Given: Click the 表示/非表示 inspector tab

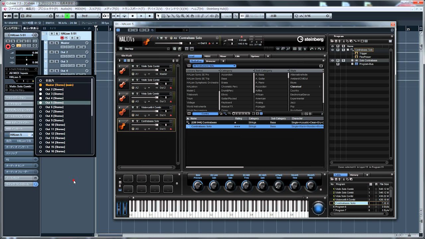Looking at the screenshot, I should tap(31, 28).
